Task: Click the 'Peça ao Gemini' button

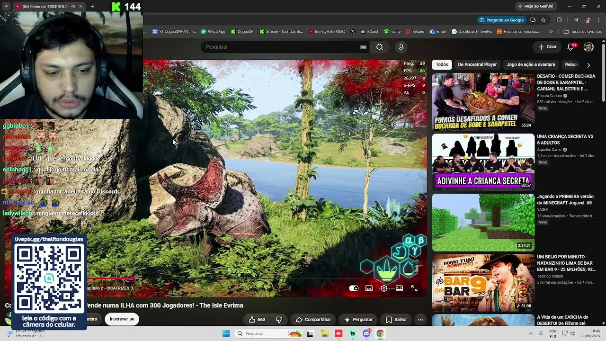Action: click(535, 6)
